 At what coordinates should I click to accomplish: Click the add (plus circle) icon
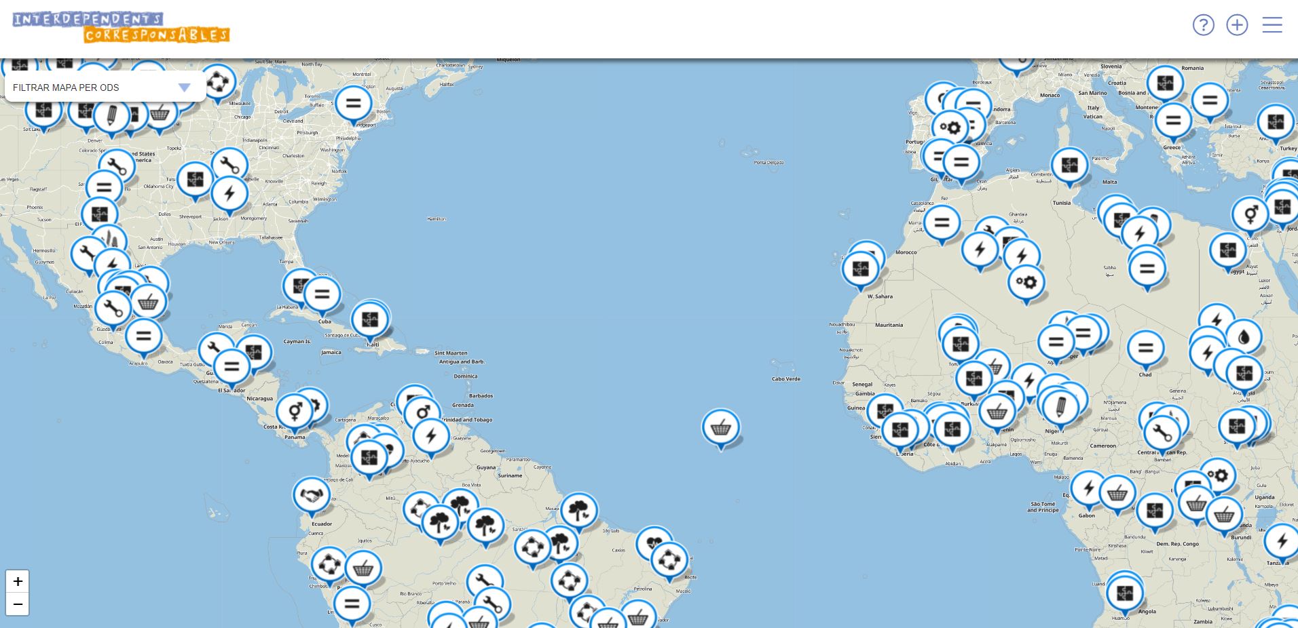coord(1237,25)
